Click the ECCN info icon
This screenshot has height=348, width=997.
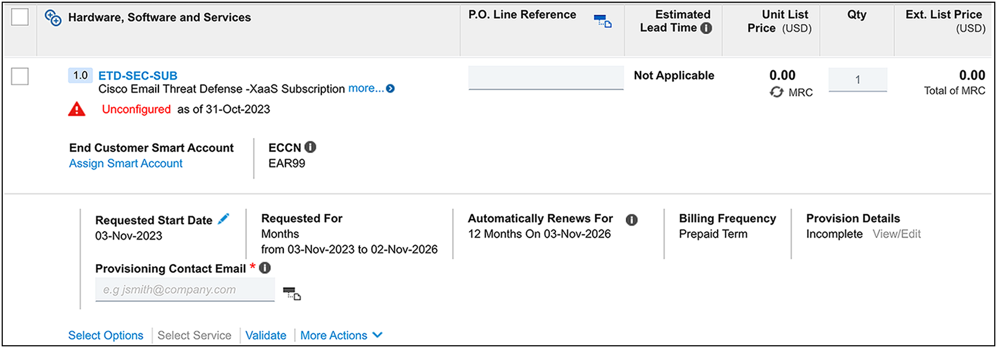click(310, 146)
